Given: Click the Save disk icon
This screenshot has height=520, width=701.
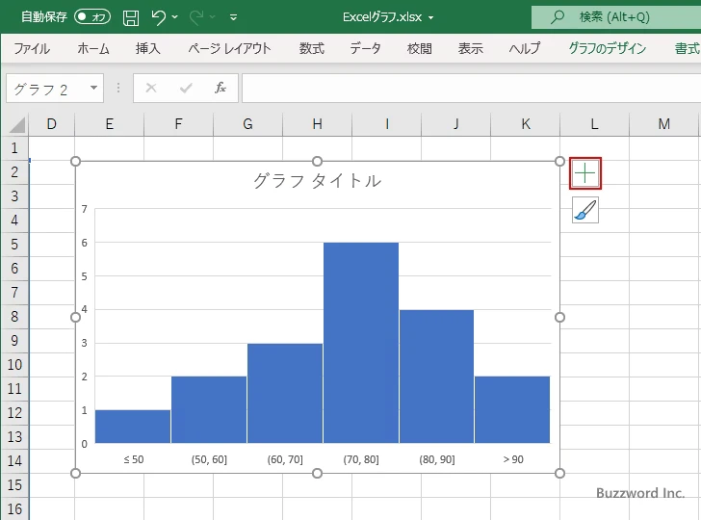Looking at the screenshot, I should click(x=131, y=17).
